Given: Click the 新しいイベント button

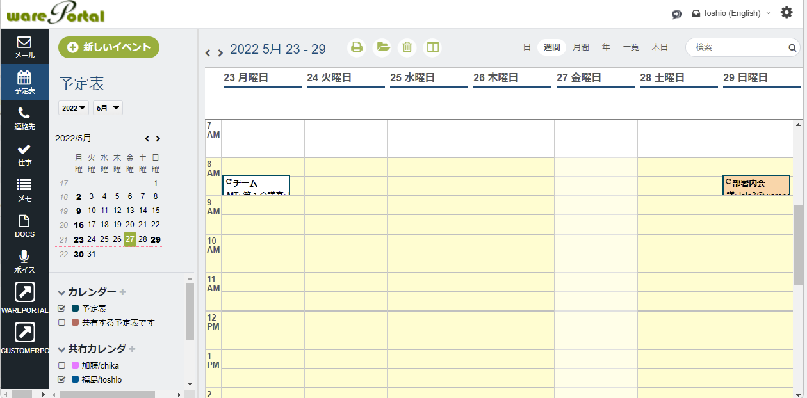Looking at the screenshot, I should tap(109, 47).
